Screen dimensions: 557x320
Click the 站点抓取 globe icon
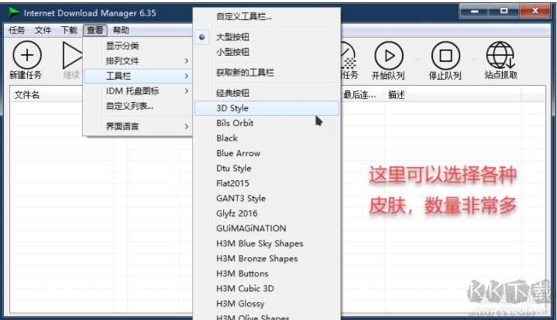tap(500, 56)
